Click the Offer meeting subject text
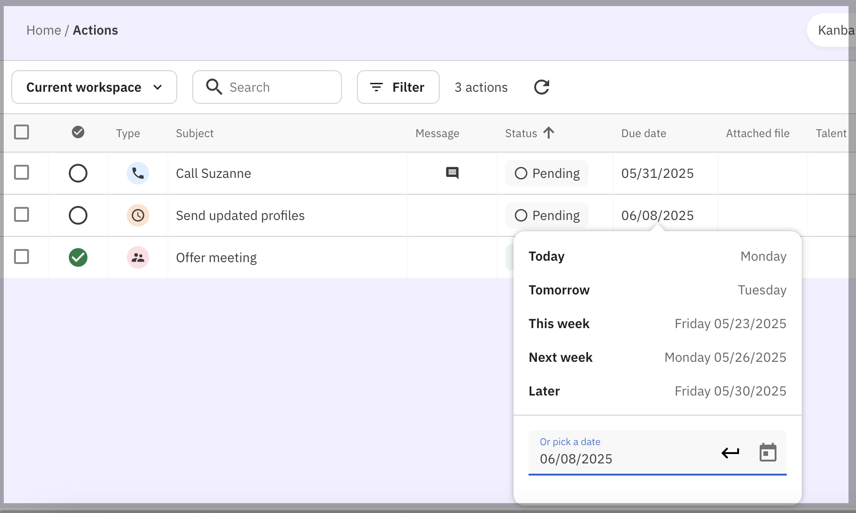The height and width of the screenshot is (513, 856). 216,258
